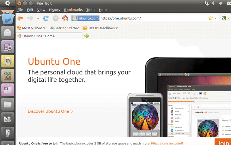
Task: Launch the Cheese webcam app icon
Action: coord(8,47)
